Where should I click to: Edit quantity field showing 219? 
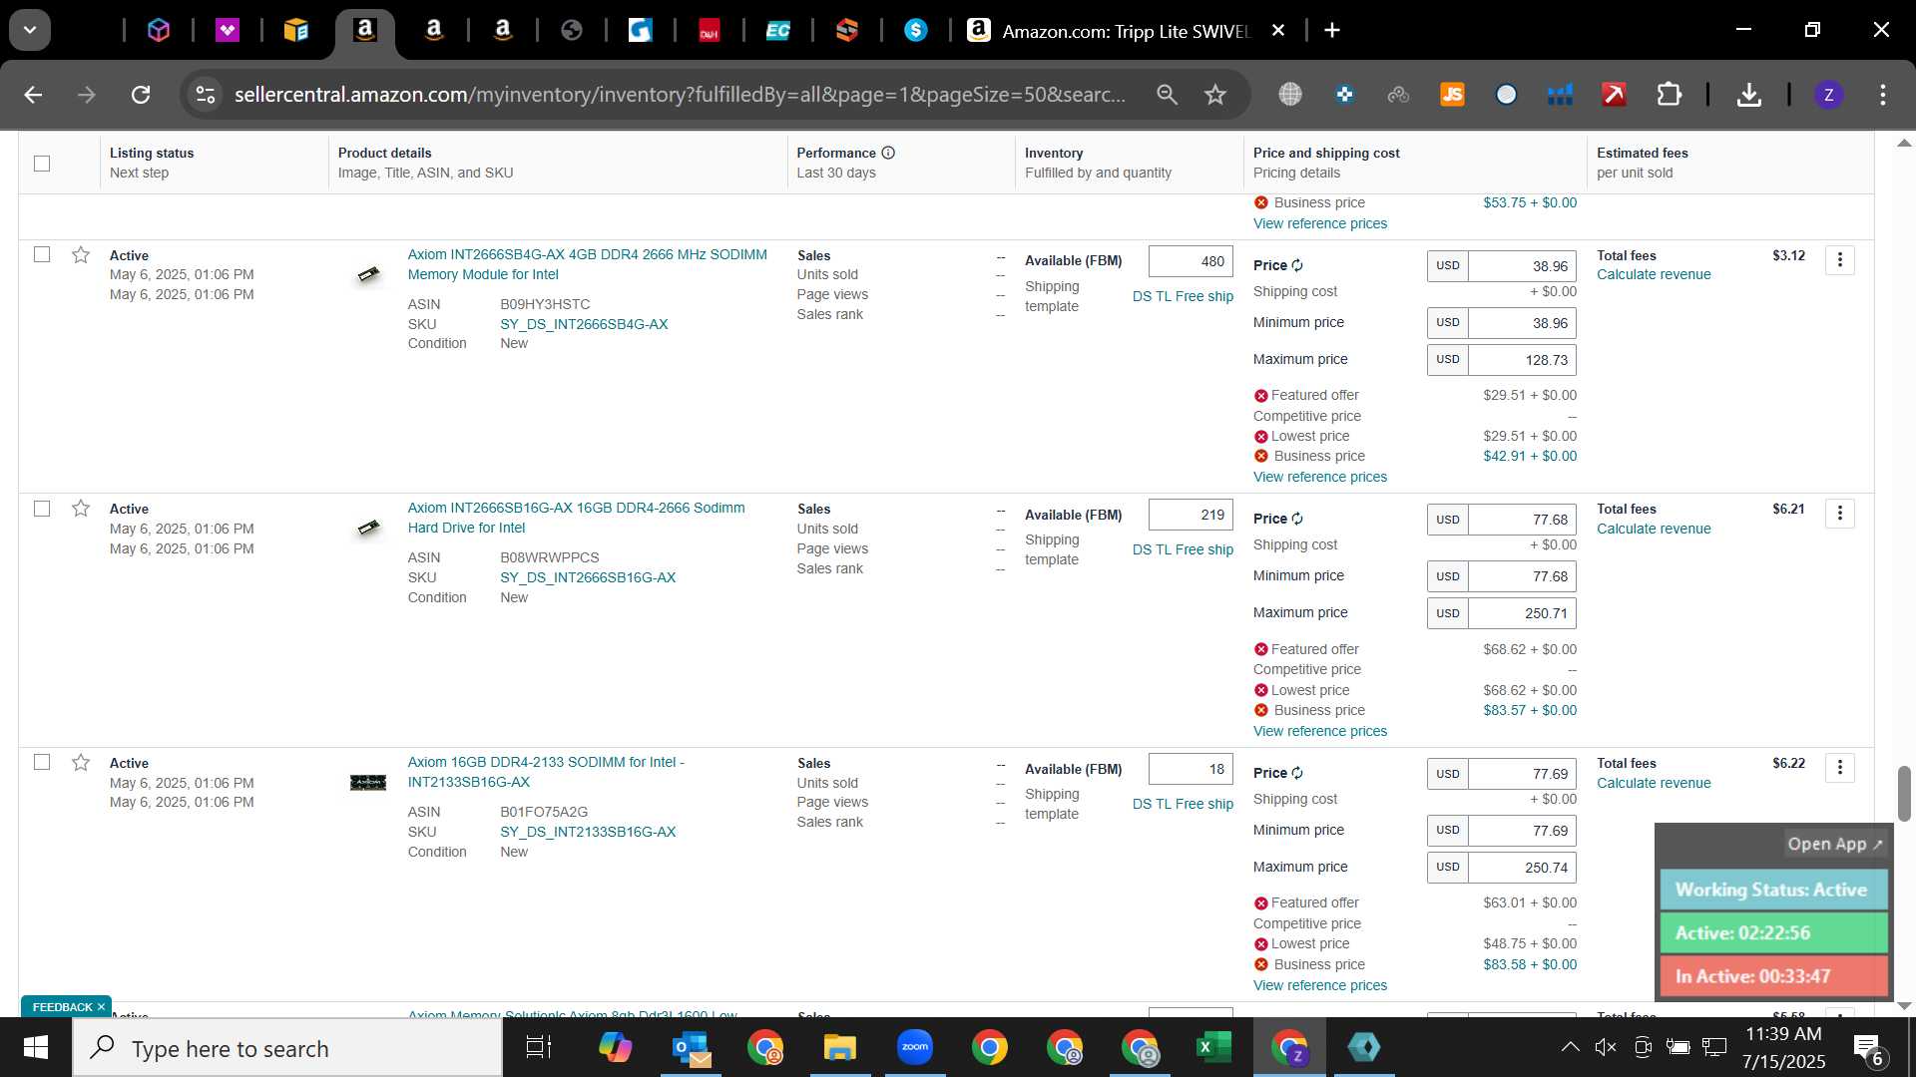click(1191, 515)
